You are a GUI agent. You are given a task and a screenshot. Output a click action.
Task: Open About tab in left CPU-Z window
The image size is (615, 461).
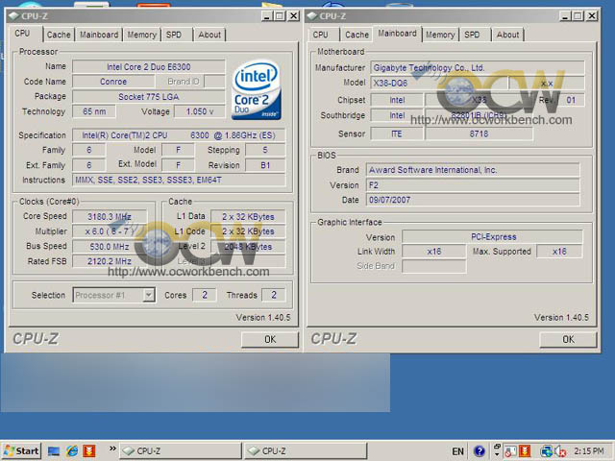[209, 35]
